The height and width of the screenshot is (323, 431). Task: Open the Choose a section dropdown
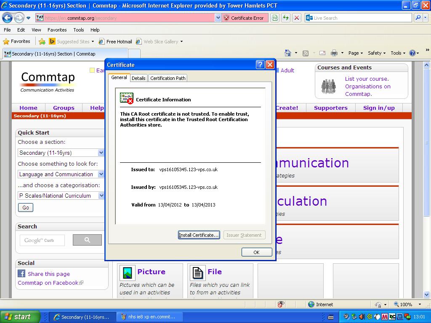61,153
